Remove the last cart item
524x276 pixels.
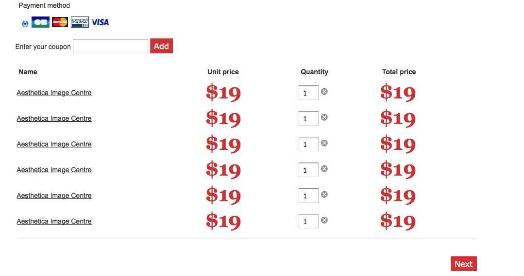[324, 220]
